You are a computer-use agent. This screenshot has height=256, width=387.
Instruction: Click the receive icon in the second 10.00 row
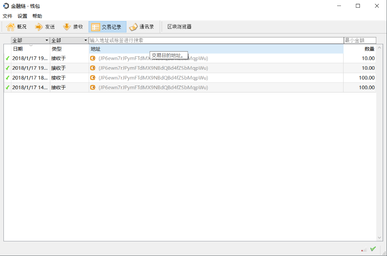[x=93, y=68]
